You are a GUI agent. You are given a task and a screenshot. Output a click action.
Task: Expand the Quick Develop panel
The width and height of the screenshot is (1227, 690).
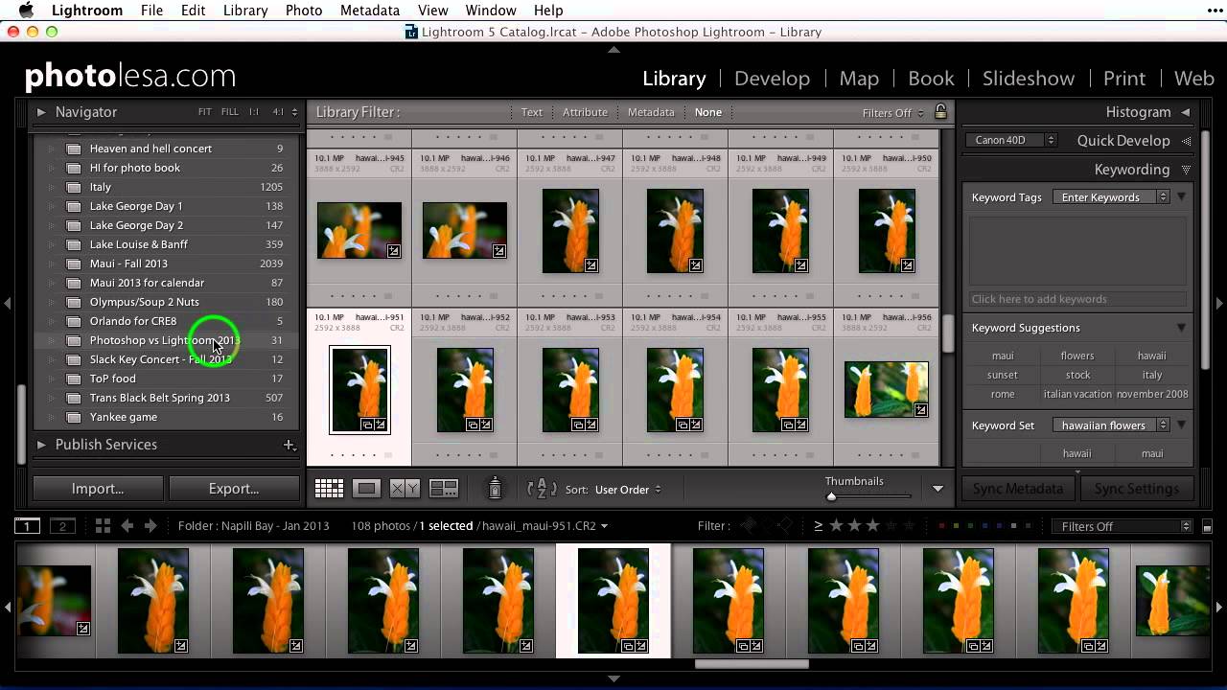coord(1186,141)
